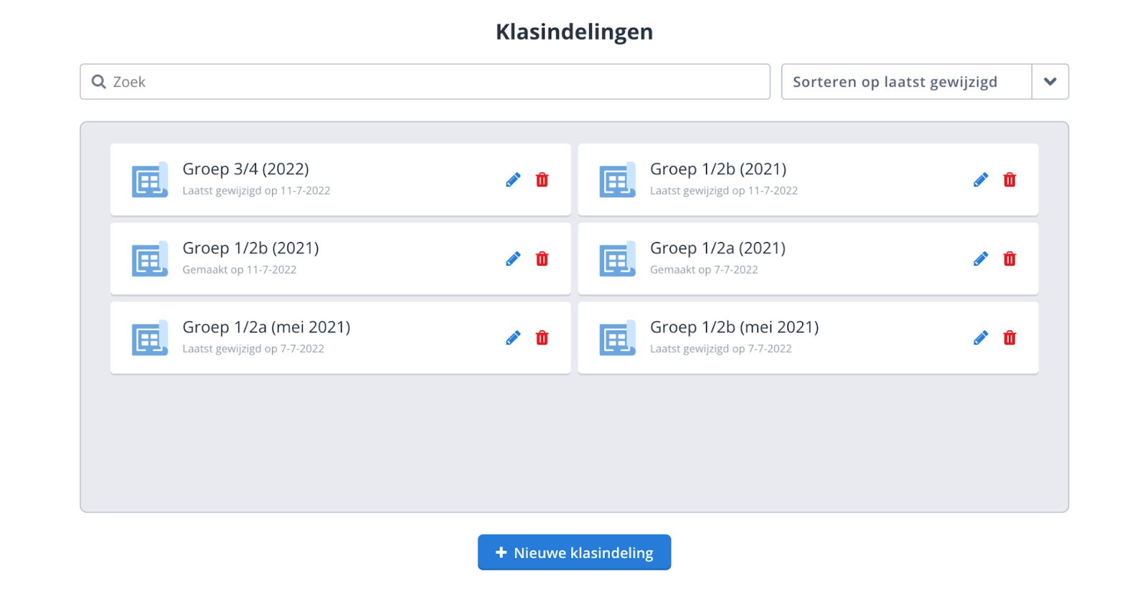Create a Nieuwe klasindeling
The height and width of the screenshot is (589, 1148).
coord(575,552)
